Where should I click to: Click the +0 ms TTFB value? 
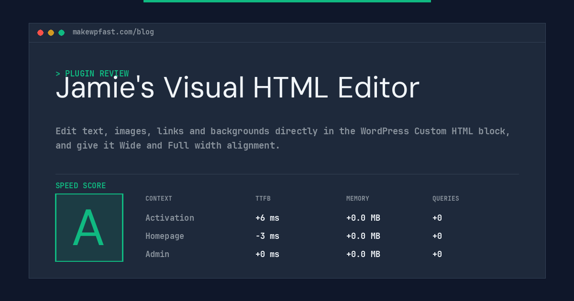click(x=267, y=254)
